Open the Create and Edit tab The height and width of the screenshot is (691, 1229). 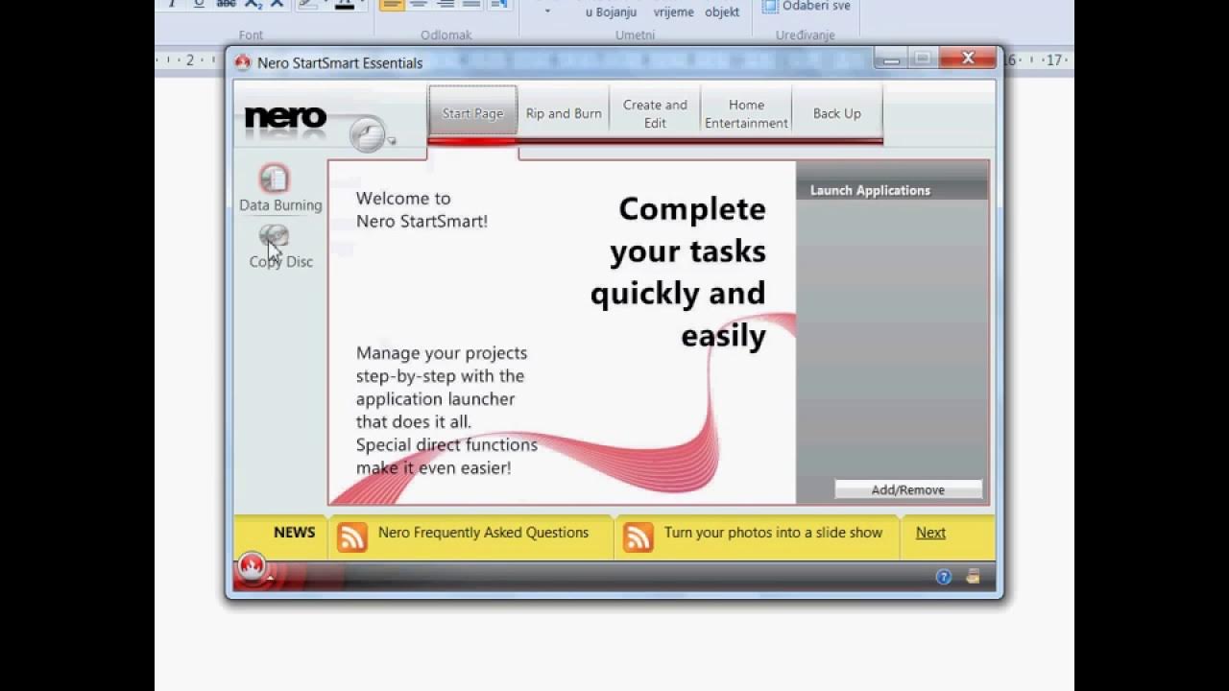(655, 113)
